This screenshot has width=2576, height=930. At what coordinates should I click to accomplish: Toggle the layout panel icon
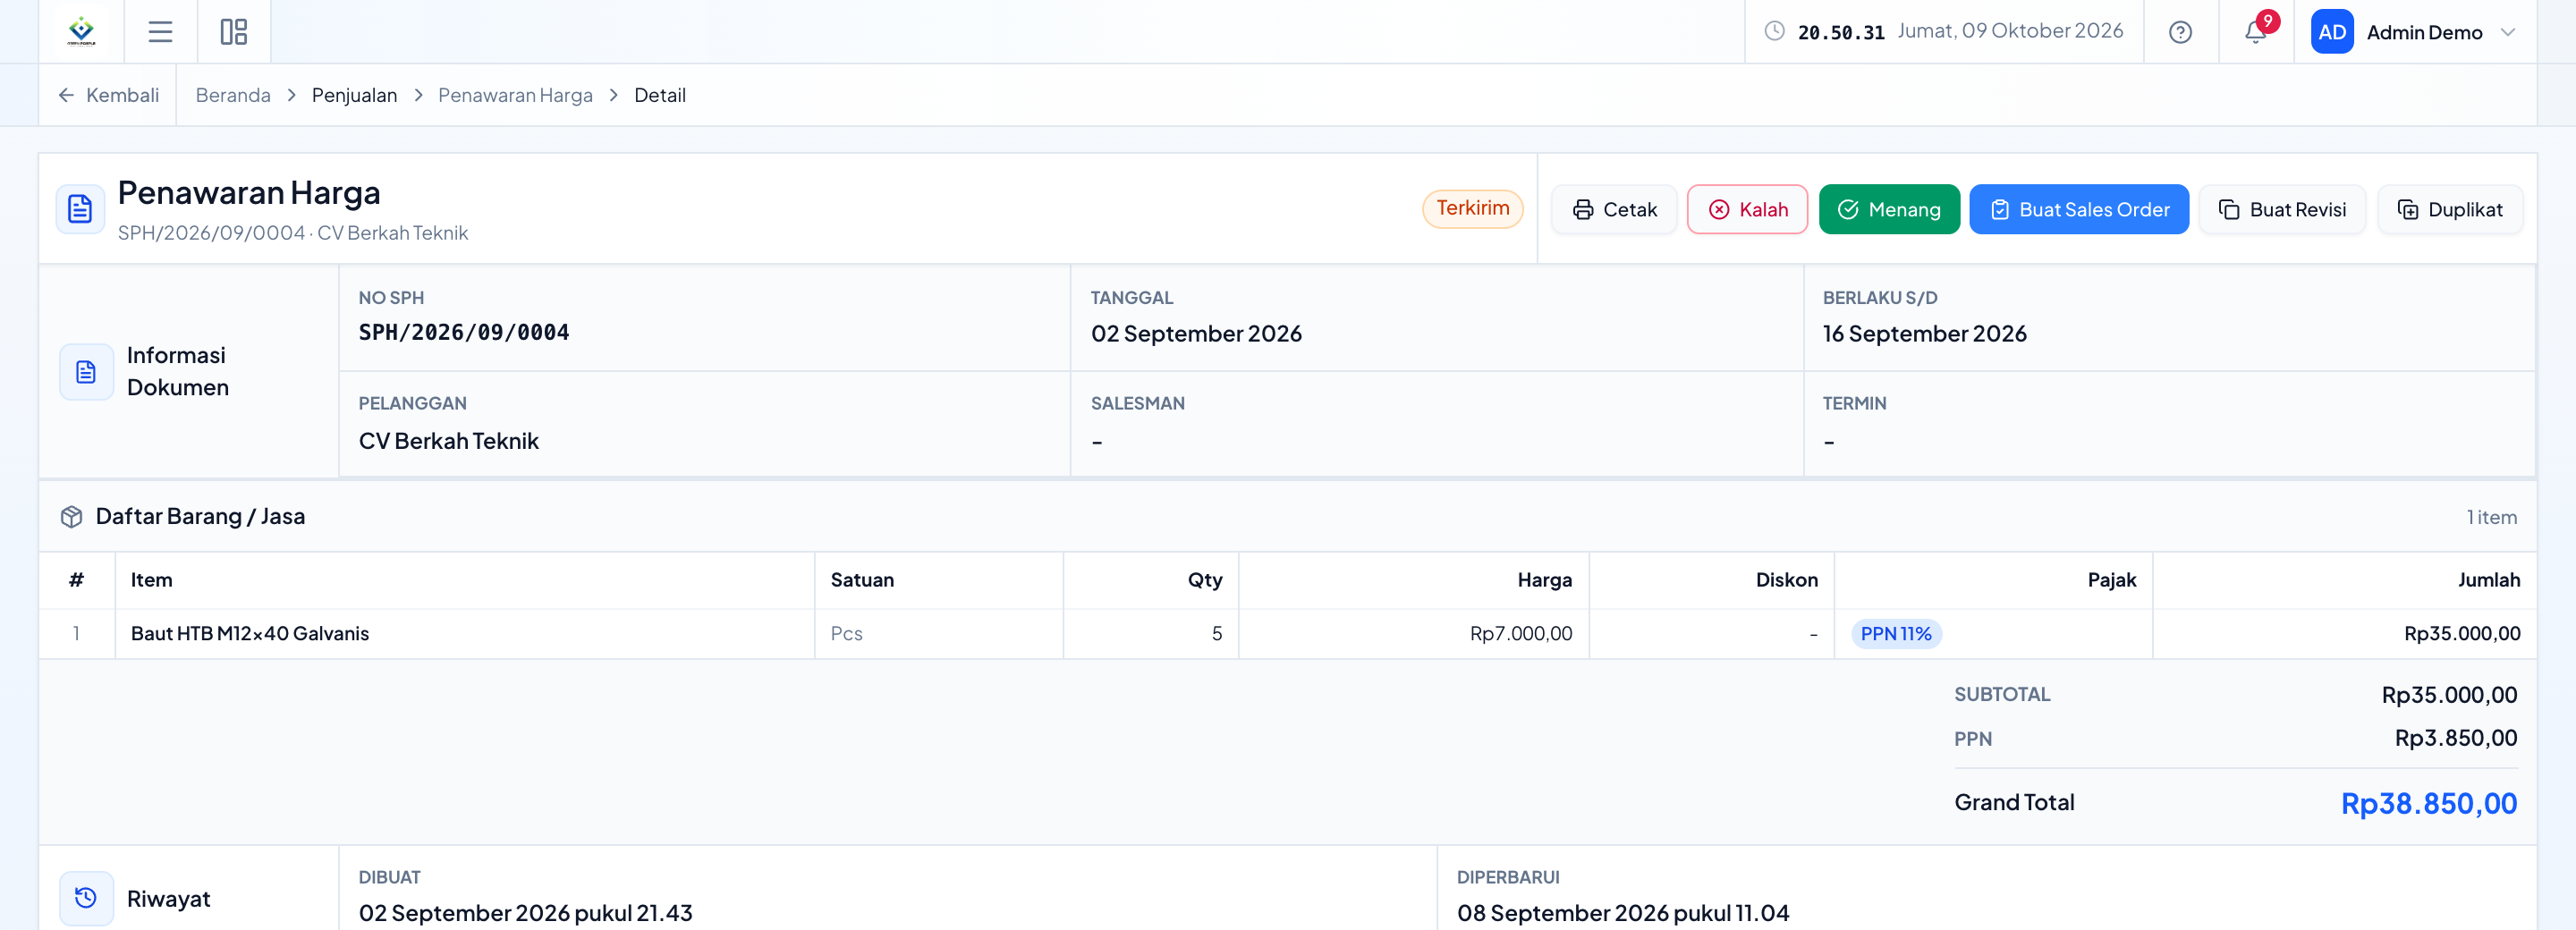[x=233, y=32]
